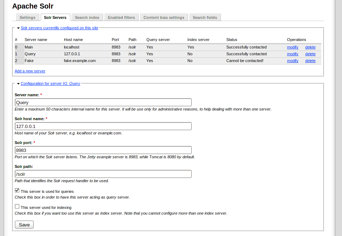Viewport: 342px width, 236px height.
Task: Modify the Query server row
Action: click(292, 54)
